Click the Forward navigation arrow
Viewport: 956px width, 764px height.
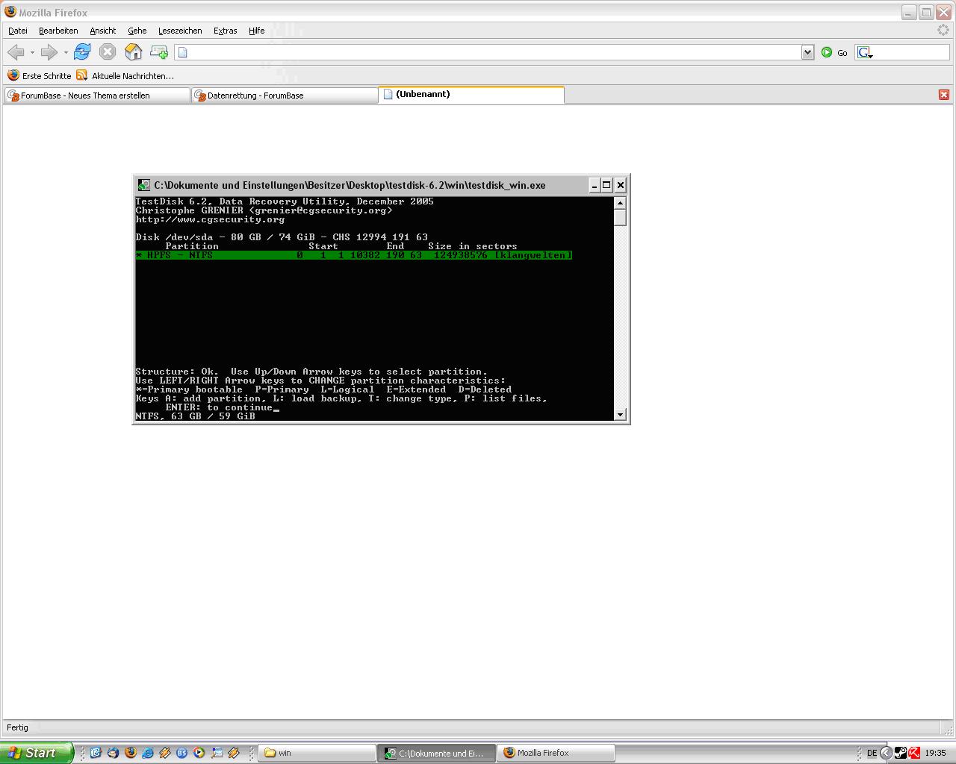pos(49,52)
